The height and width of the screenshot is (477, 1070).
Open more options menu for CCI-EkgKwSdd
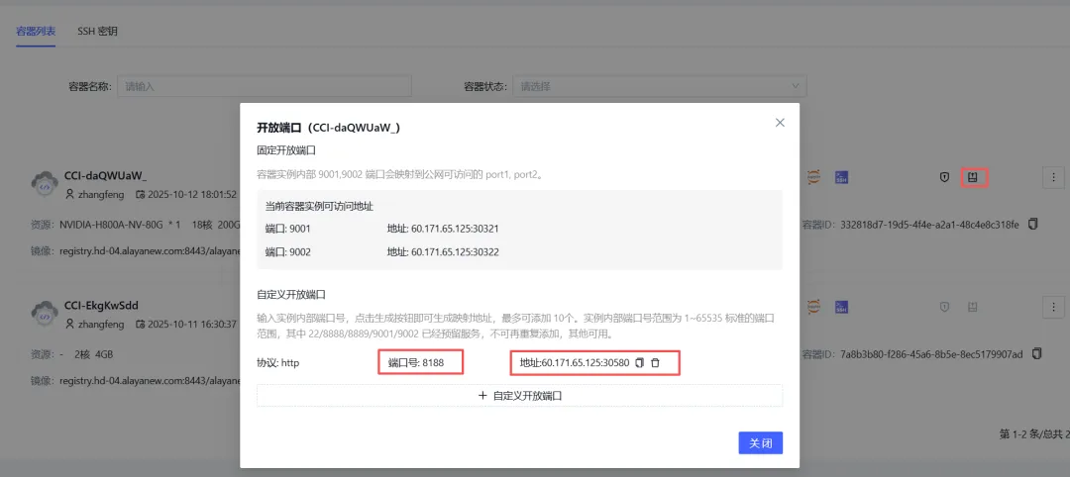[x=1052, y=307]
